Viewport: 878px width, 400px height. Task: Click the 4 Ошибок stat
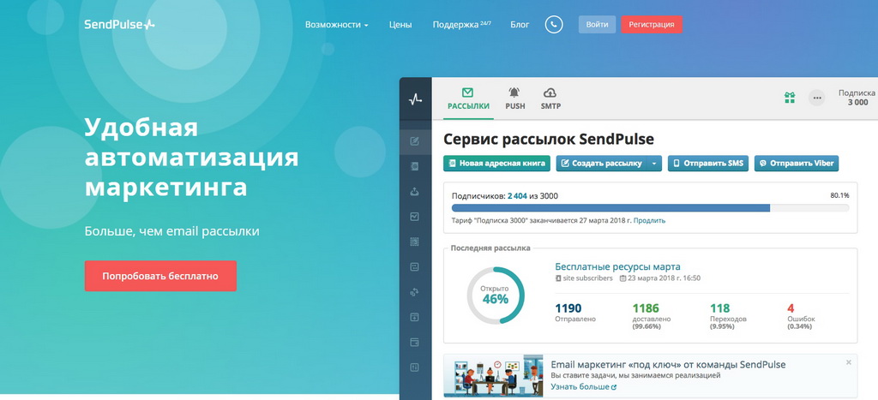[802, 316]
